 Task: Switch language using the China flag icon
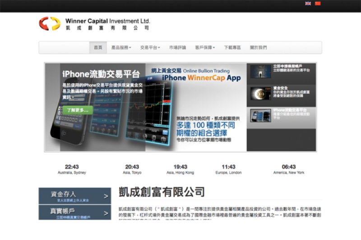point(318,4)
